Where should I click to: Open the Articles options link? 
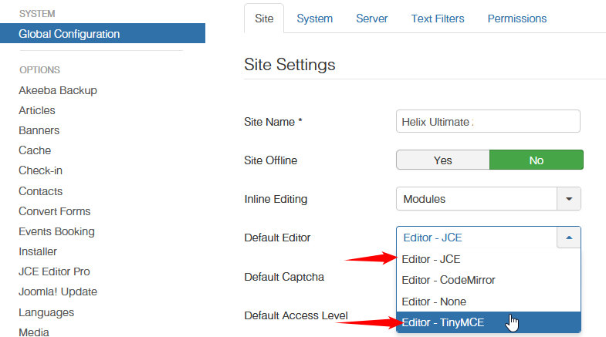pyautogui.click(x=37, y=110)
